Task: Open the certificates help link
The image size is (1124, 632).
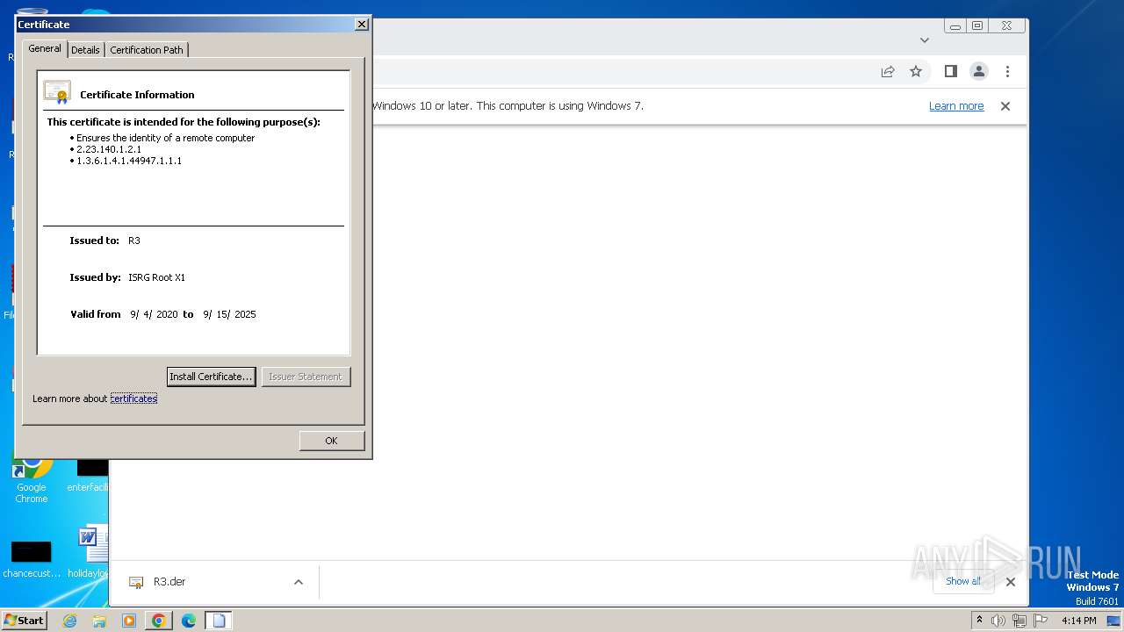Action: click(133, 399)
